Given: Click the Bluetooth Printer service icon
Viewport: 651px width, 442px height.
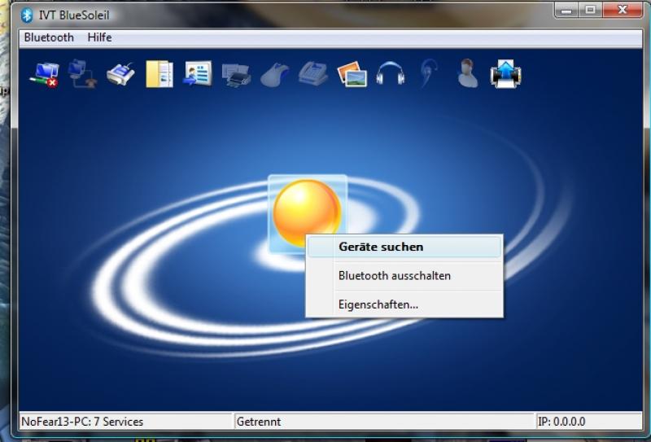Looking at the screenshot, I should point(236,75).
